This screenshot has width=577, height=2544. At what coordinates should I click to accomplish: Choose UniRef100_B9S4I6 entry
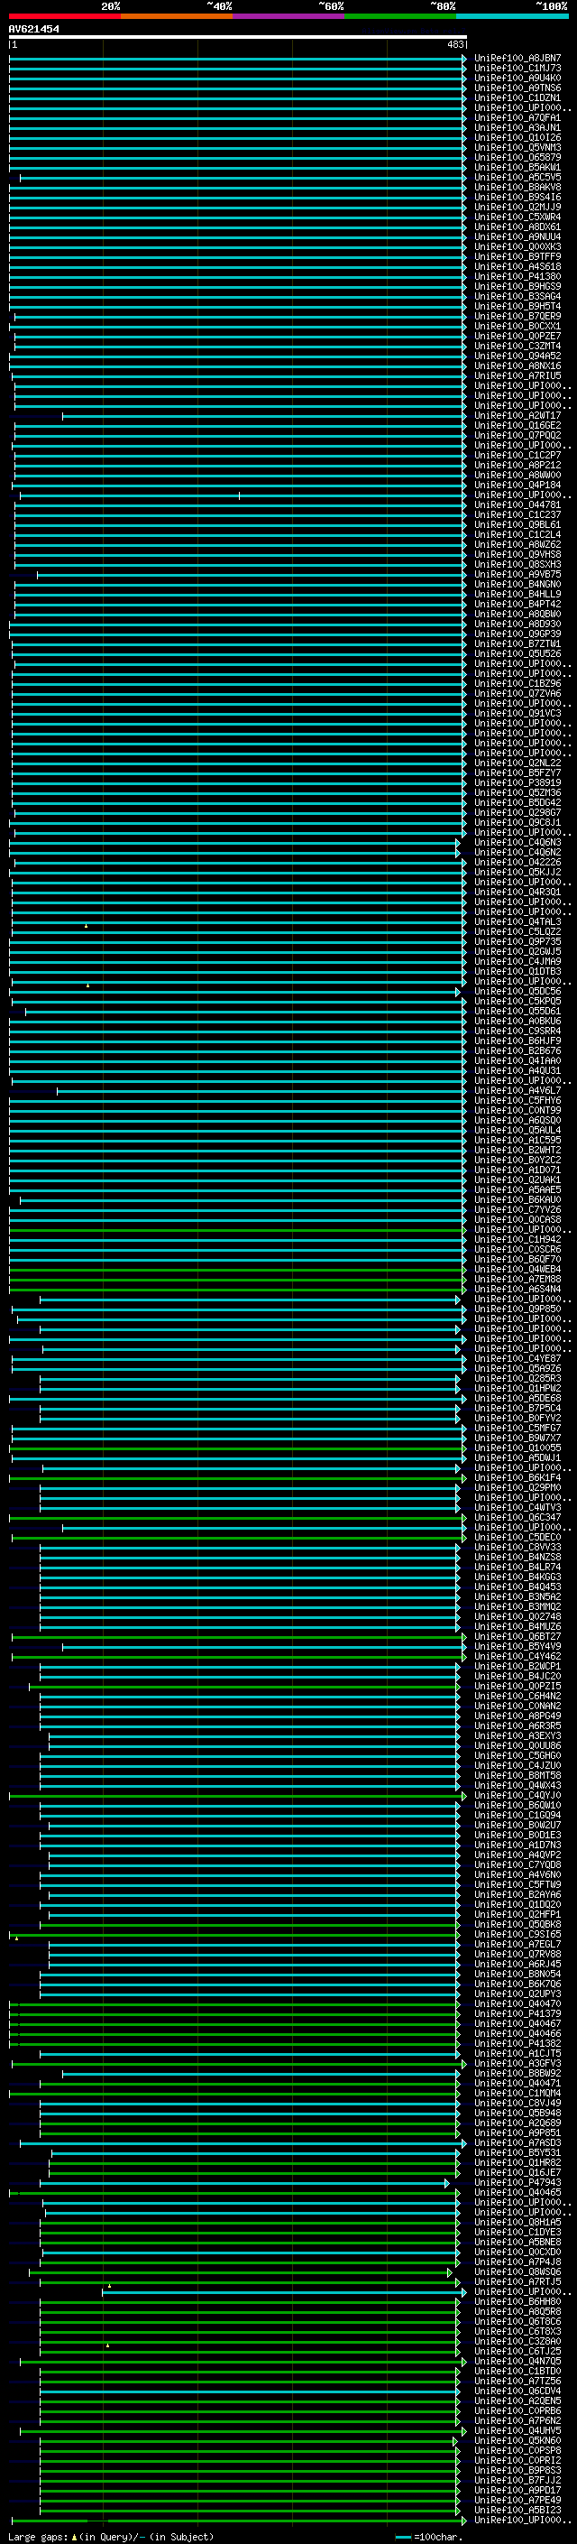coord(517,197)
